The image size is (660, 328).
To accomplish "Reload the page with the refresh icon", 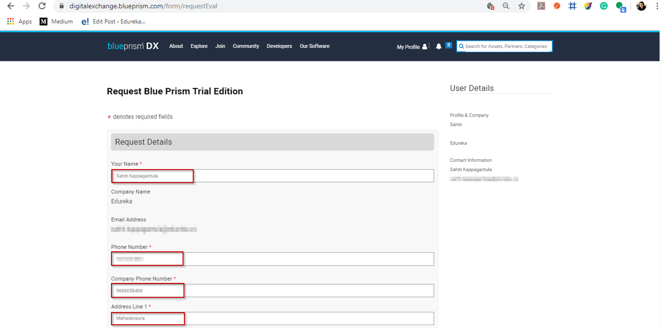I will click(x=42, y=6).
